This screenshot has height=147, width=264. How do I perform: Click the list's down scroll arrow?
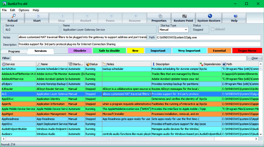pos(261,134)
